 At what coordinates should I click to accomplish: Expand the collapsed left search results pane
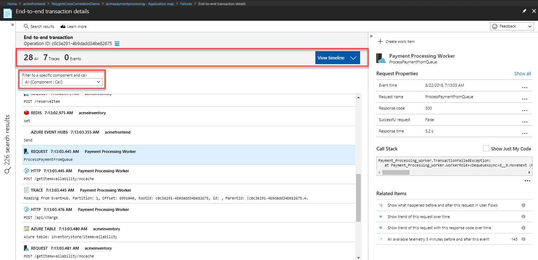click(13, 25)
